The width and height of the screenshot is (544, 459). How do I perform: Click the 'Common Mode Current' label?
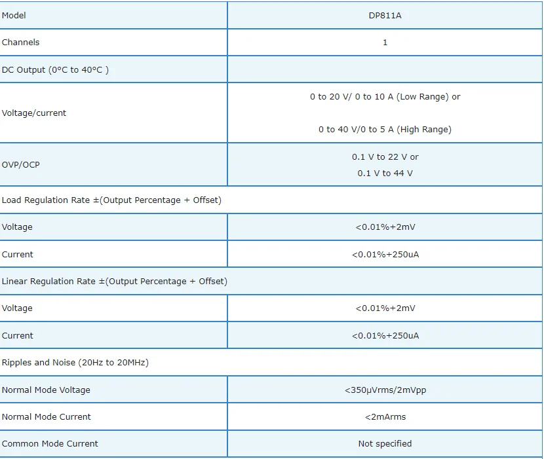coord(50,444)
